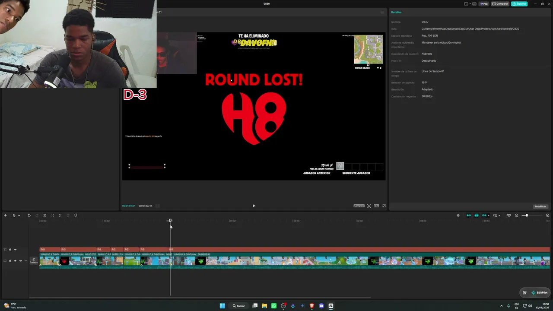
Task: Click the playhead marker on the timeline ruler
Action: click(x=170, y=221)
